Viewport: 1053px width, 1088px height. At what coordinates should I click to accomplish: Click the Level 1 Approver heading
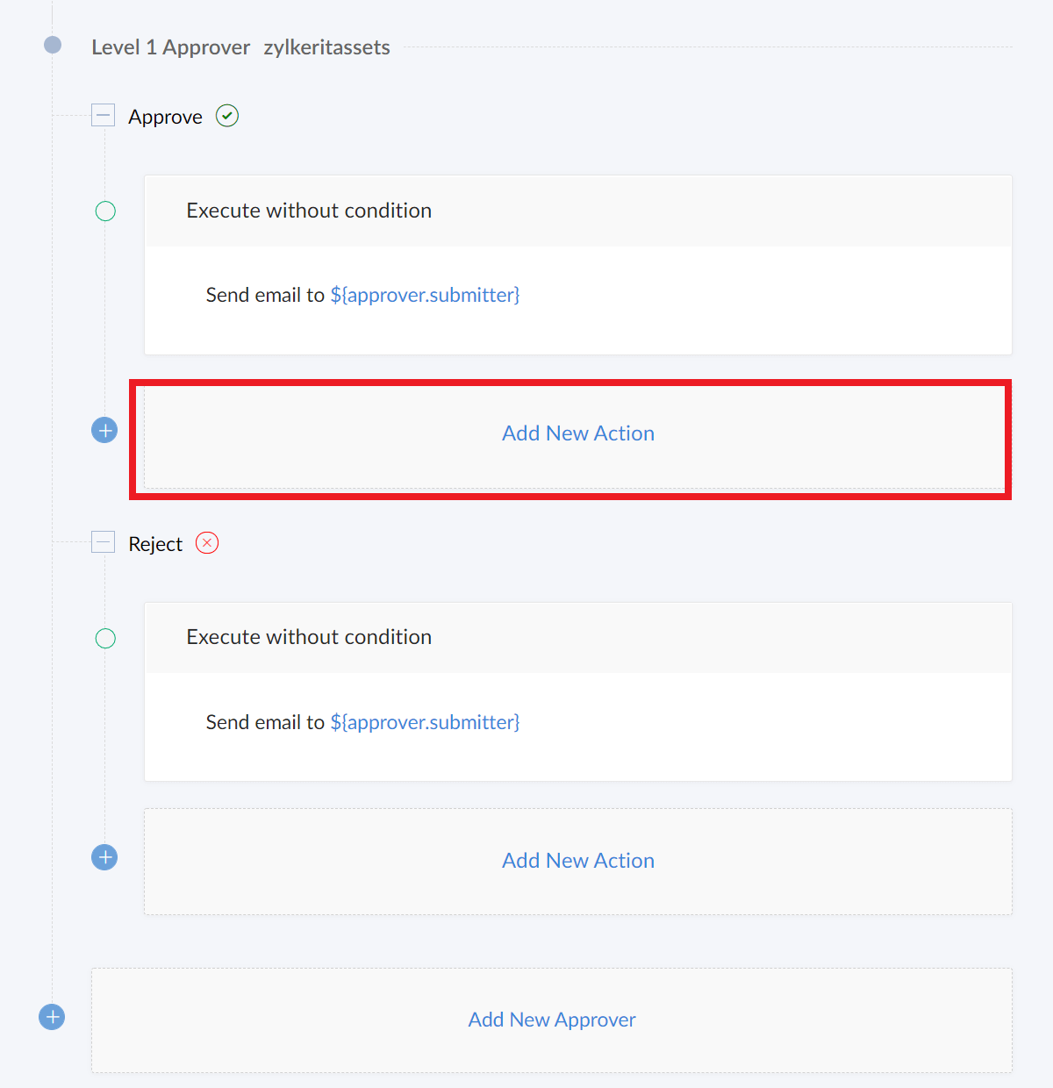(170, 47)
